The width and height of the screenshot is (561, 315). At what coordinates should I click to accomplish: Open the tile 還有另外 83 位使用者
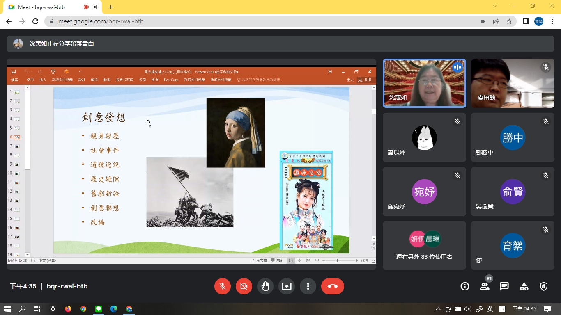coord(424,246)
